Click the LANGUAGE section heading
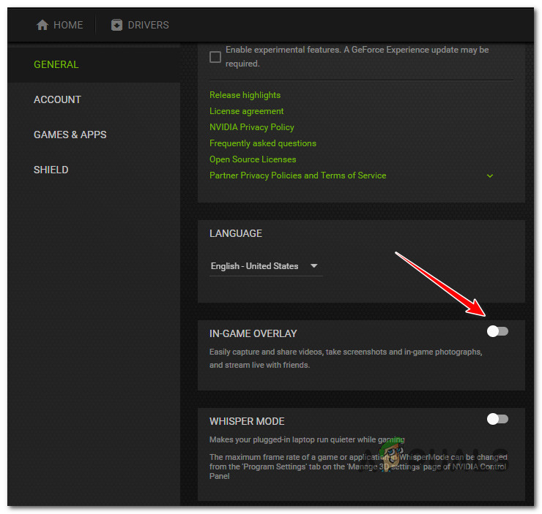 [x=236, y=233]
